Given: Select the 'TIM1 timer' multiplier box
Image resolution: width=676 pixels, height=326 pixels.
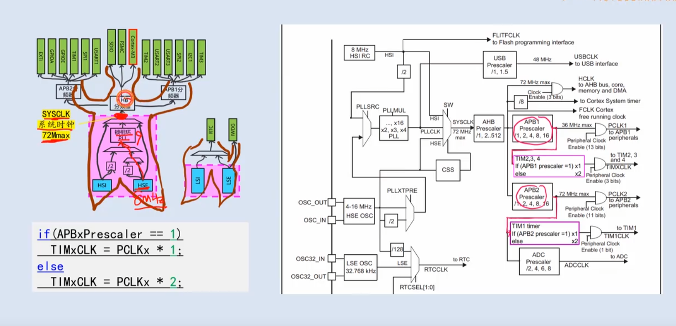Looking at the screenshot, I should click(x=545, y=233).
